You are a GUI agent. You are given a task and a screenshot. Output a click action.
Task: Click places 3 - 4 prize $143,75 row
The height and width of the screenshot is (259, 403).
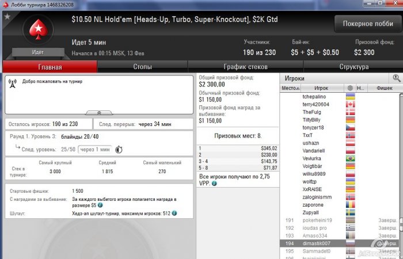238,161
